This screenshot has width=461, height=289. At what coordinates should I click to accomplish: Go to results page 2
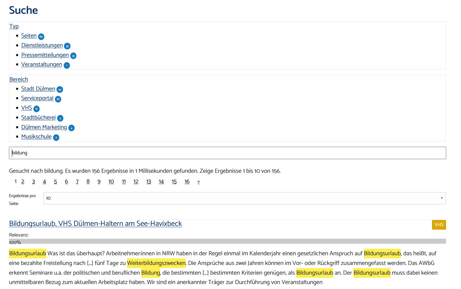point(23,182)
